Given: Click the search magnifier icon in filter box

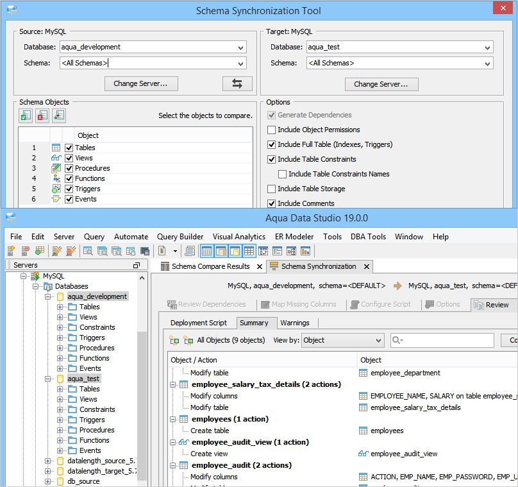Looking at the screenshot, I should click(397, 340).
